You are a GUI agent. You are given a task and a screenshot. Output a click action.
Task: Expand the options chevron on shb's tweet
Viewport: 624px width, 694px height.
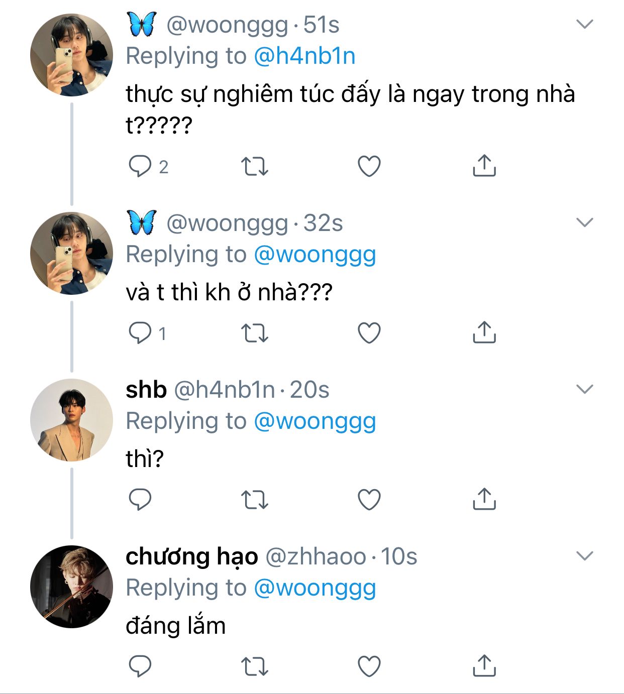pos(585,389)
